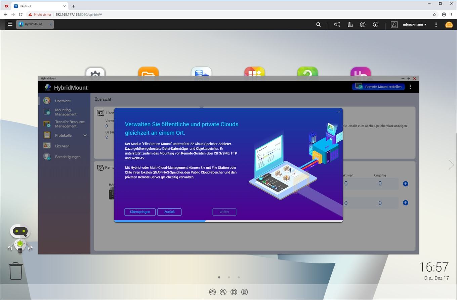Go to next desktop page arrow
Image resolution: width=457 pixels, height=300 pixels.
tap(451, 164)
